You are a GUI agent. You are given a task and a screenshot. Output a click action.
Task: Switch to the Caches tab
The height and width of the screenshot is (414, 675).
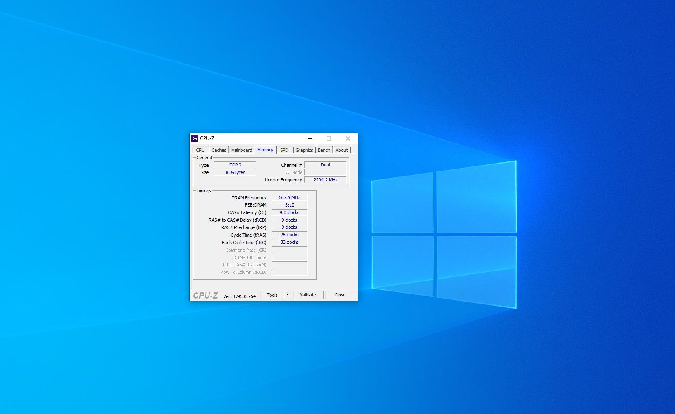tap(219, 150)
